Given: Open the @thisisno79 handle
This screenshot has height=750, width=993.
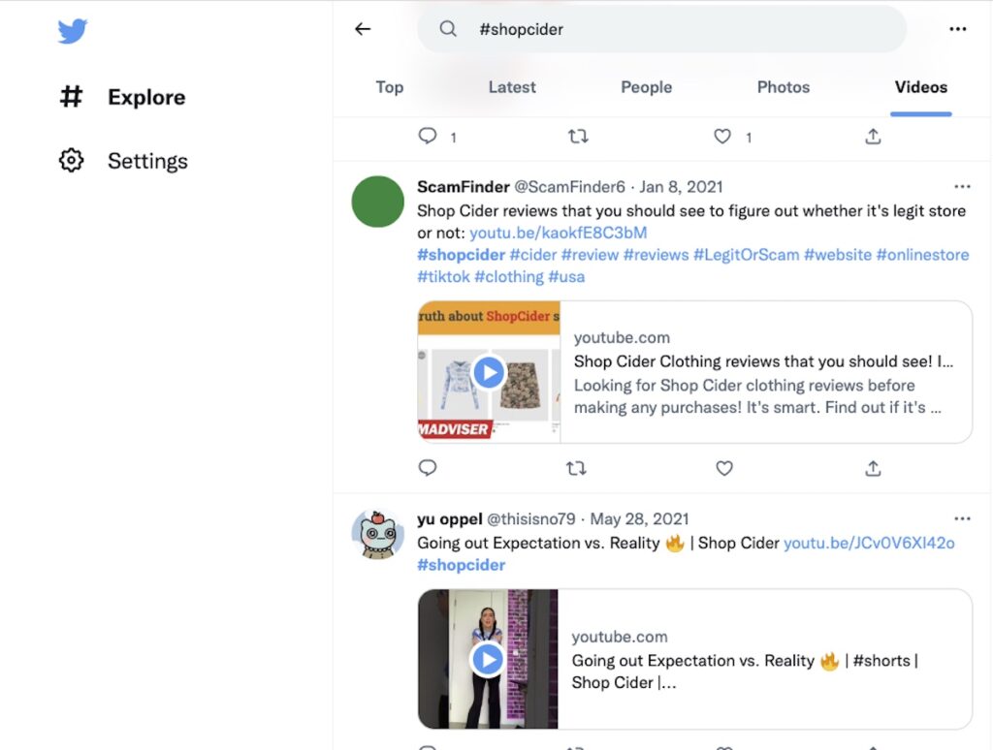Looking at the screenshot, I should [530, 519].
